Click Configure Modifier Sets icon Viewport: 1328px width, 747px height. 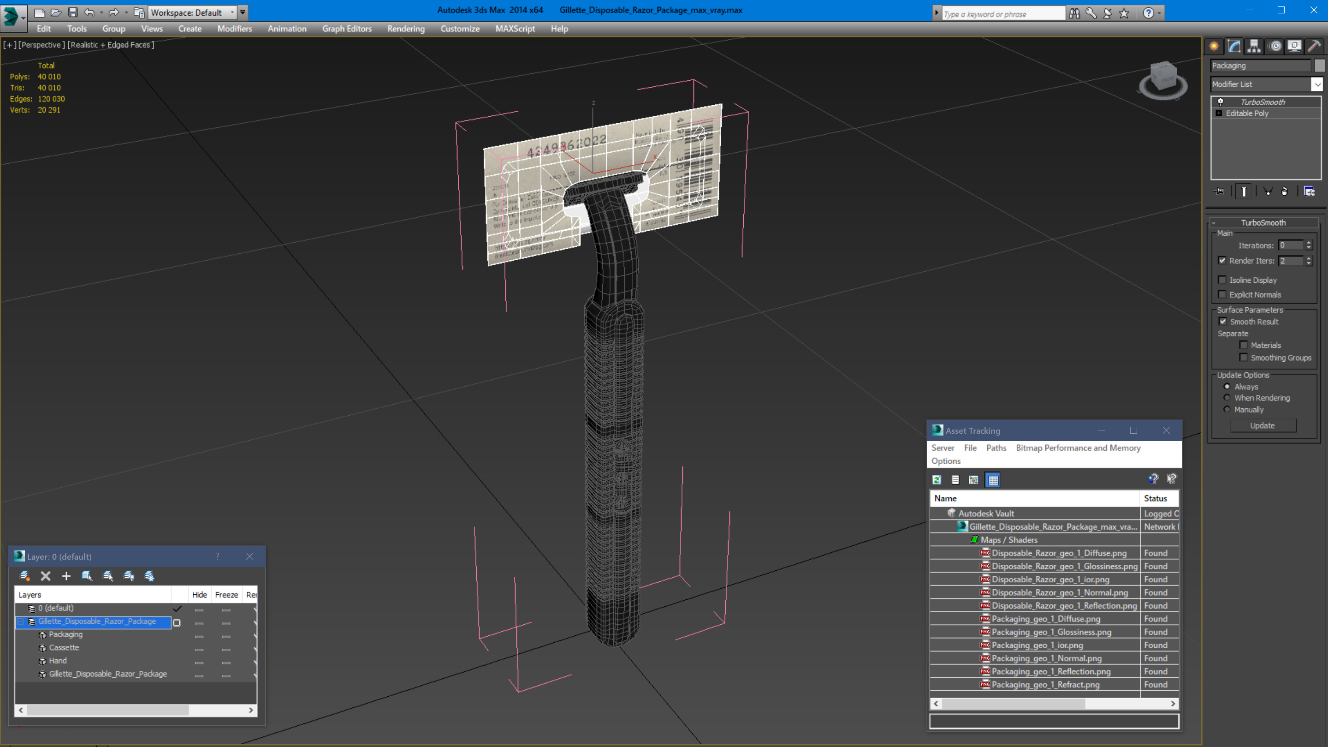pyautogui.click(x=1310, y=191)
